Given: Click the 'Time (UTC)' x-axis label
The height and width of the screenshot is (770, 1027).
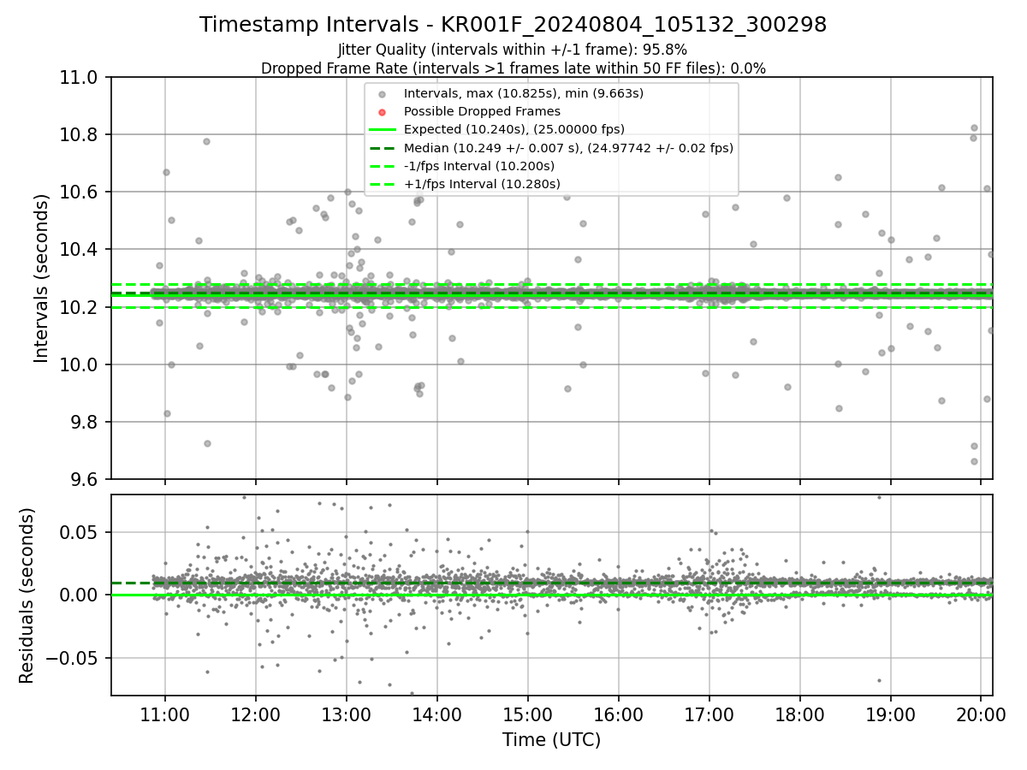Looking at the screenshot, I should pyautogui.click(x=551, y=740).
